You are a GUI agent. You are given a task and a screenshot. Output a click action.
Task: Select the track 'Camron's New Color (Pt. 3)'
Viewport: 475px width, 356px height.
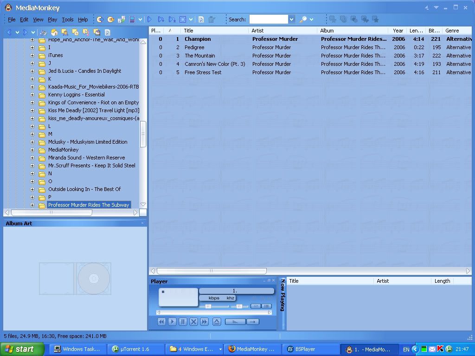pyautogui.click(x=215, y=64)
